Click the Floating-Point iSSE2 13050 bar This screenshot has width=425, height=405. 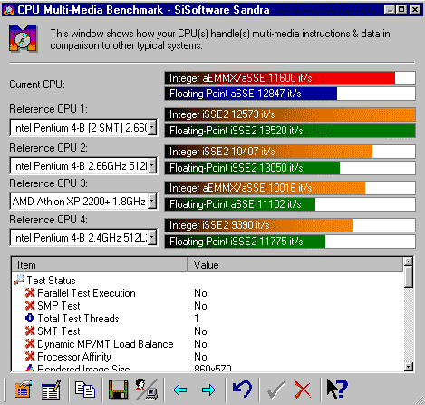290,168
